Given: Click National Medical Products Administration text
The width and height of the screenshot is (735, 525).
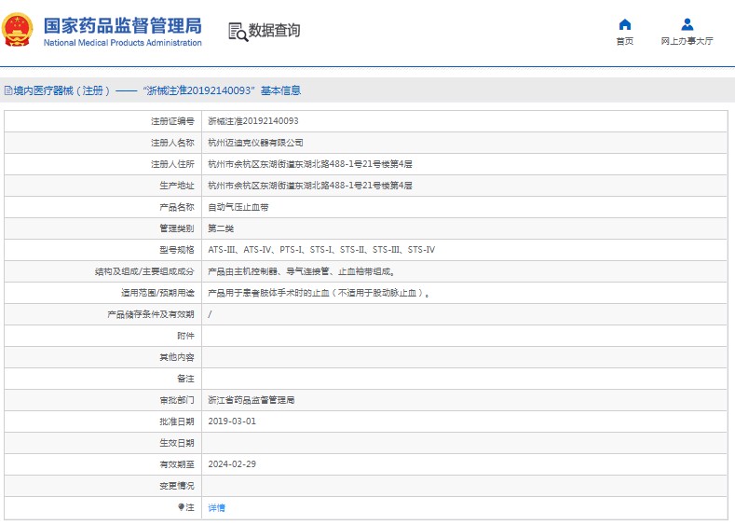Looking at the screenshot, I should tap(122, 43).
